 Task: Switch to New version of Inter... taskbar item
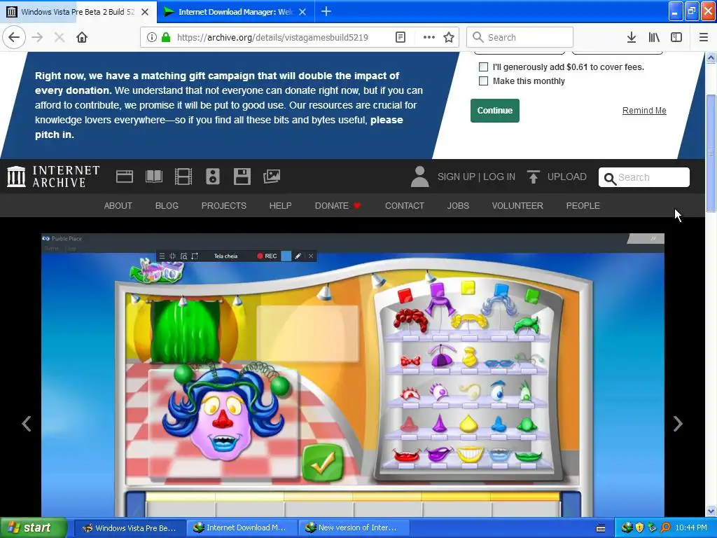pos(353,528)
